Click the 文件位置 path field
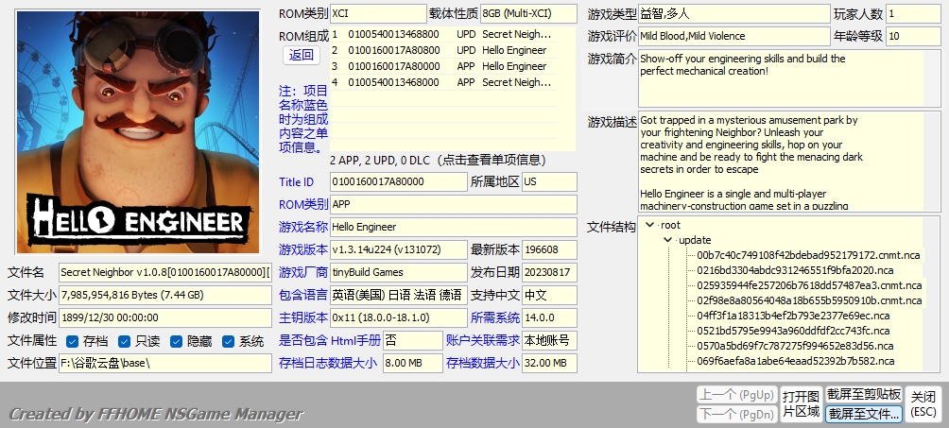The width and height of the screenshot is (949, 428). 165,363
